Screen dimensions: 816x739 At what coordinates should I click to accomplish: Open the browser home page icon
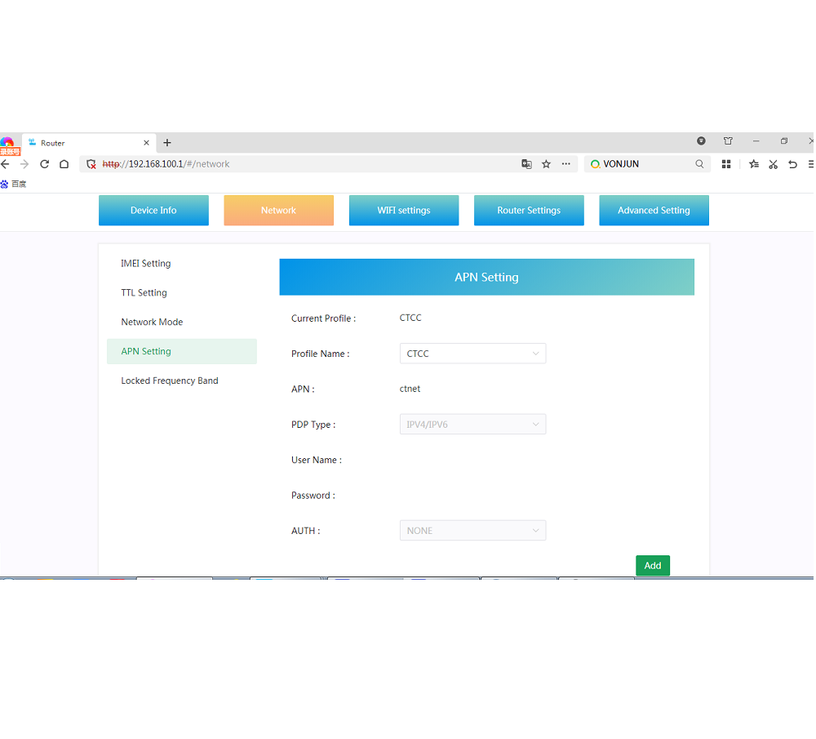64,164
